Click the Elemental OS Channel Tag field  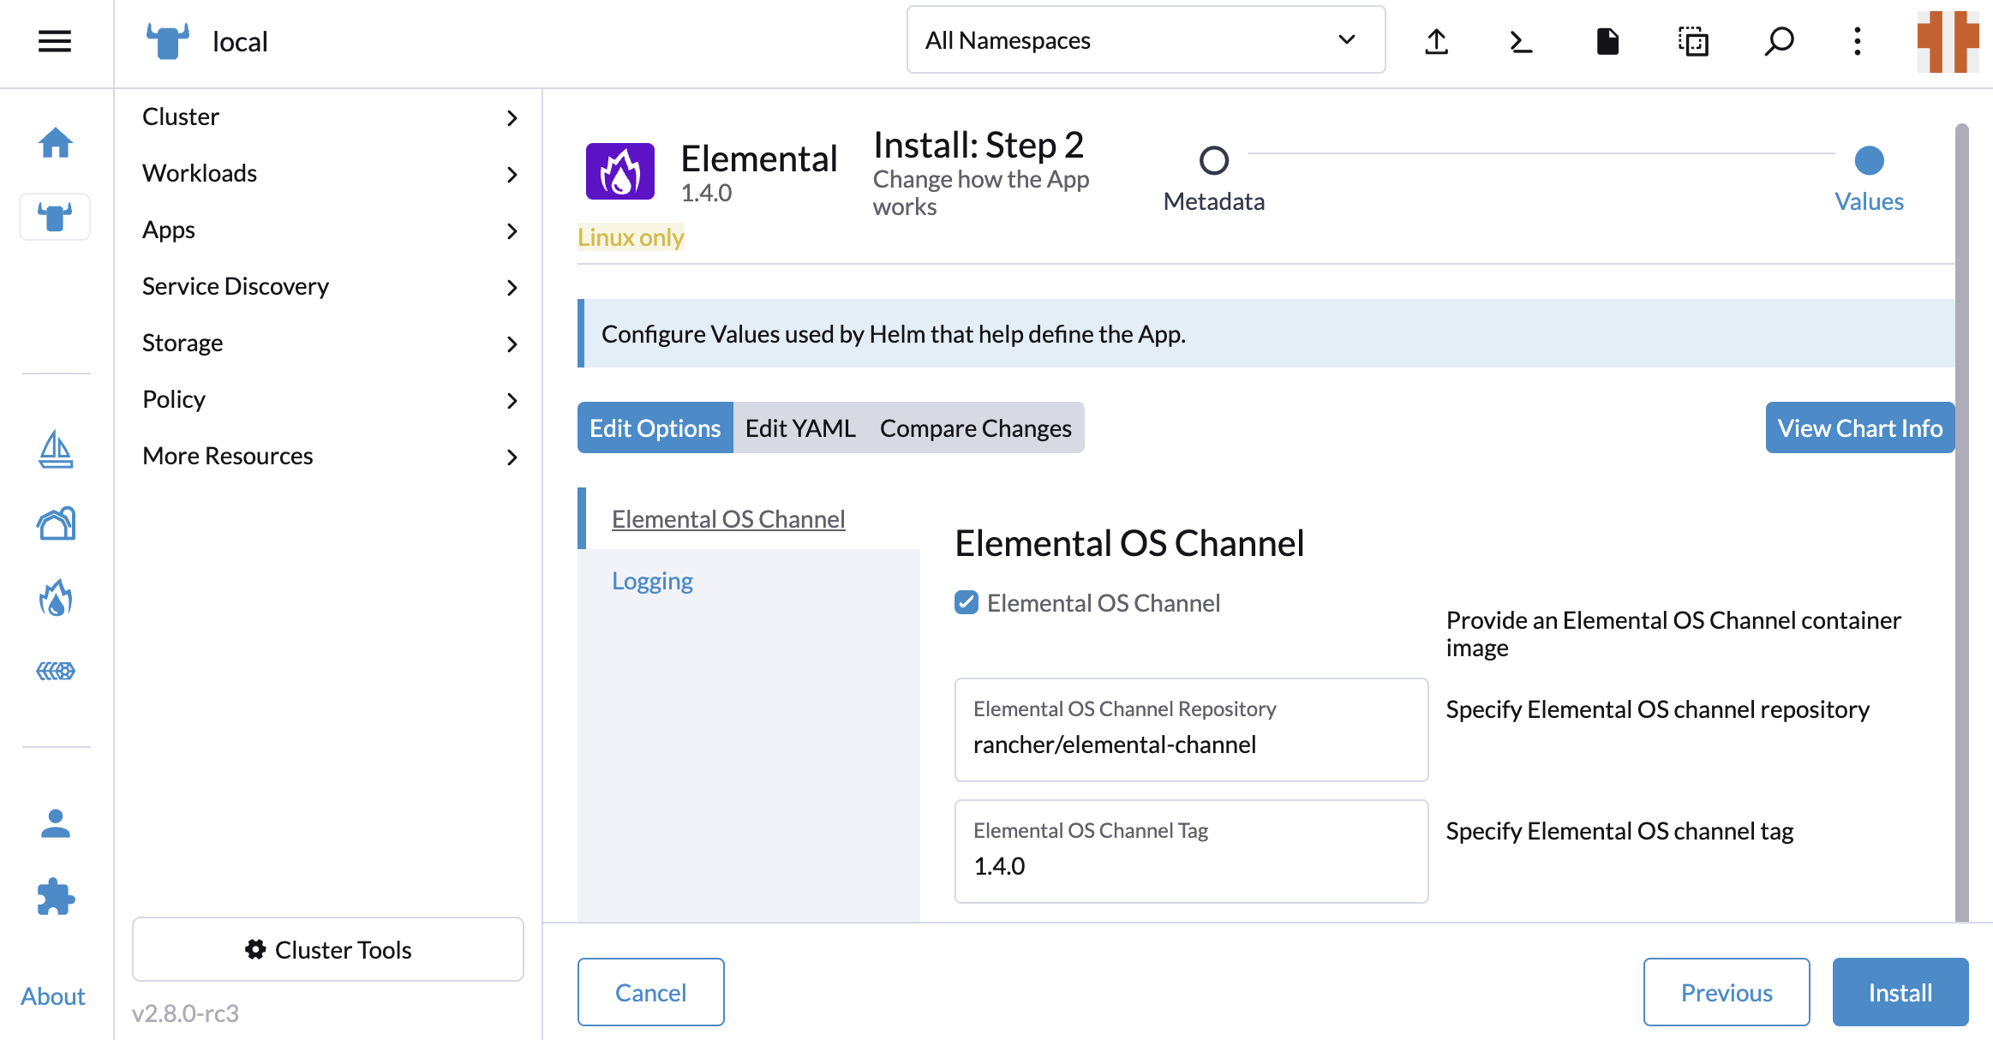pos(1192,852)
